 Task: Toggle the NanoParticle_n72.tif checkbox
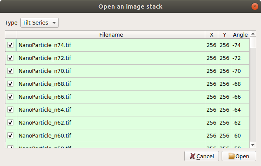click(10, 58)
